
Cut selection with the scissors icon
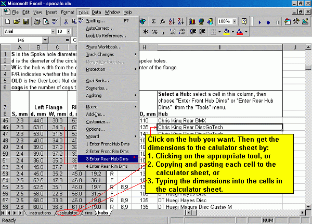click(x=66, y=21)
